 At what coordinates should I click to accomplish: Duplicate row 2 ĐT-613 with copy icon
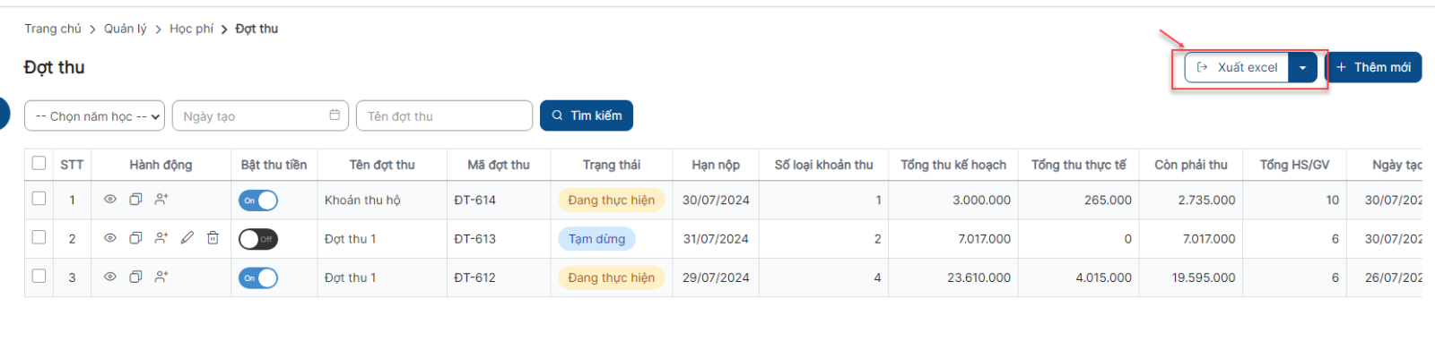tap(135, 238)
